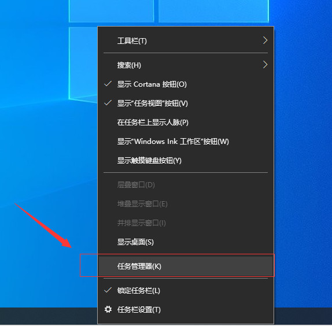Toggle 显示 Cortana 按钮(O) option
Viewport: 332px width, 326px height.
pos(186,84)
